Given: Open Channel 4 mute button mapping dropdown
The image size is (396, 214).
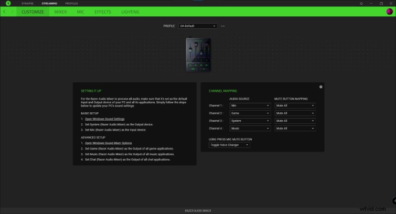Looking at the screenshot, I should coord(295,129).
